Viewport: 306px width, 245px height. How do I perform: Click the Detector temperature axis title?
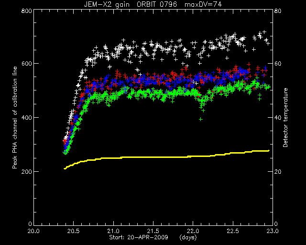[x=285, y=118]
